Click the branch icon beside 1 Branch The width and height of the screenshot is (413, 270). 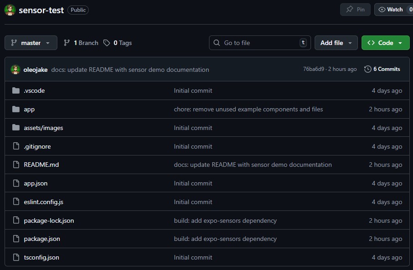coord(67,43)
